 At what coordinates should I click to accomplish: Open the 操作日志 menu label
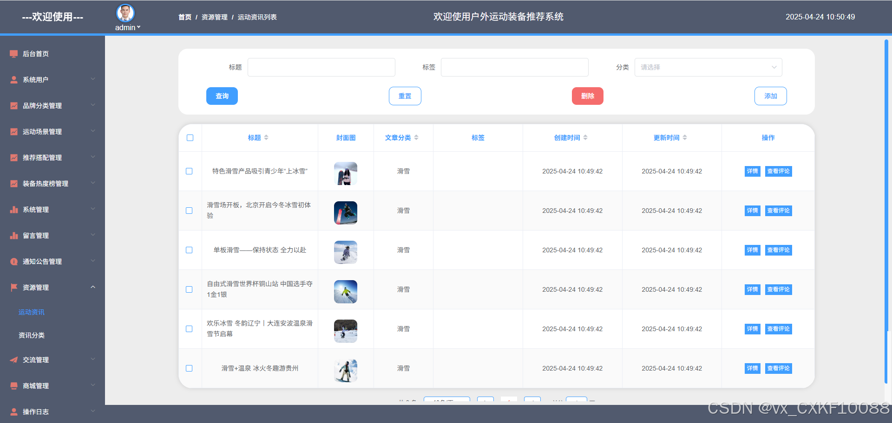point(36,412)
